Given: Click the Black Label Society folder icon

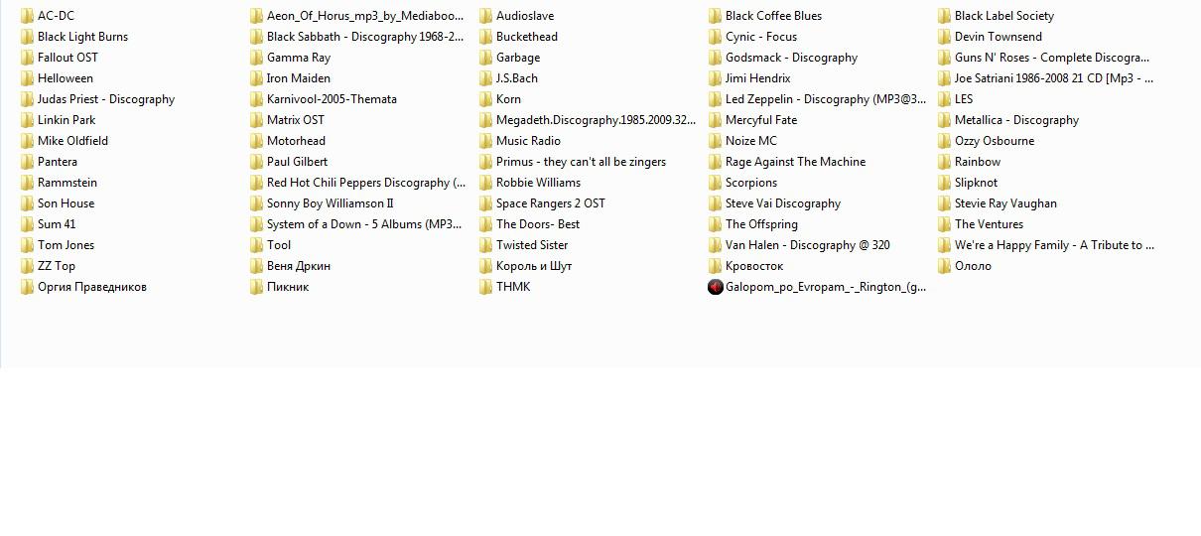Looking at the screenshot, I should 944,16.
